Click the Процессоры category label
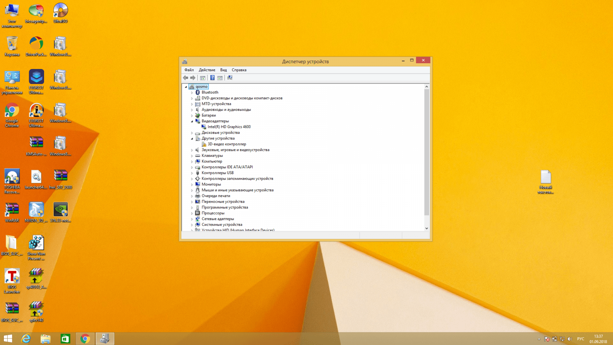This screenshot has height=345, width=613. tap(213, 213)
